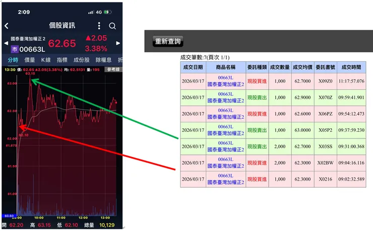Tap the stock price 62.65
The height and width of the screenshot is (231, 373).
(x=62, y=43)
